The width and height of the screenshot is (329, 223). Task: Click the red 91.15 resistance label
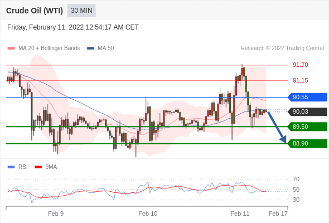click(x=300, y=80)
